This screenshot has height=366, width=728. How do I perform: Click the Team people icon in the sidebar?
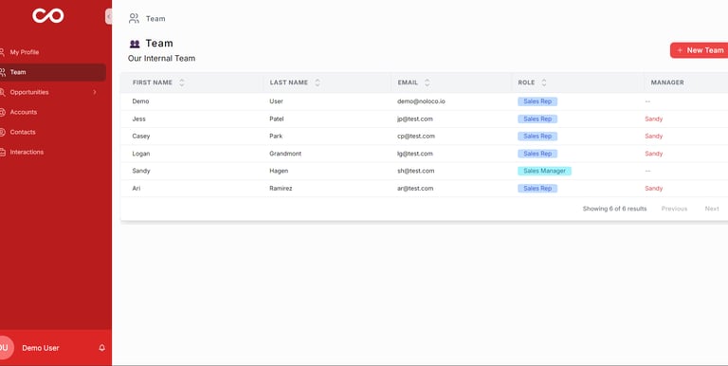2,72
